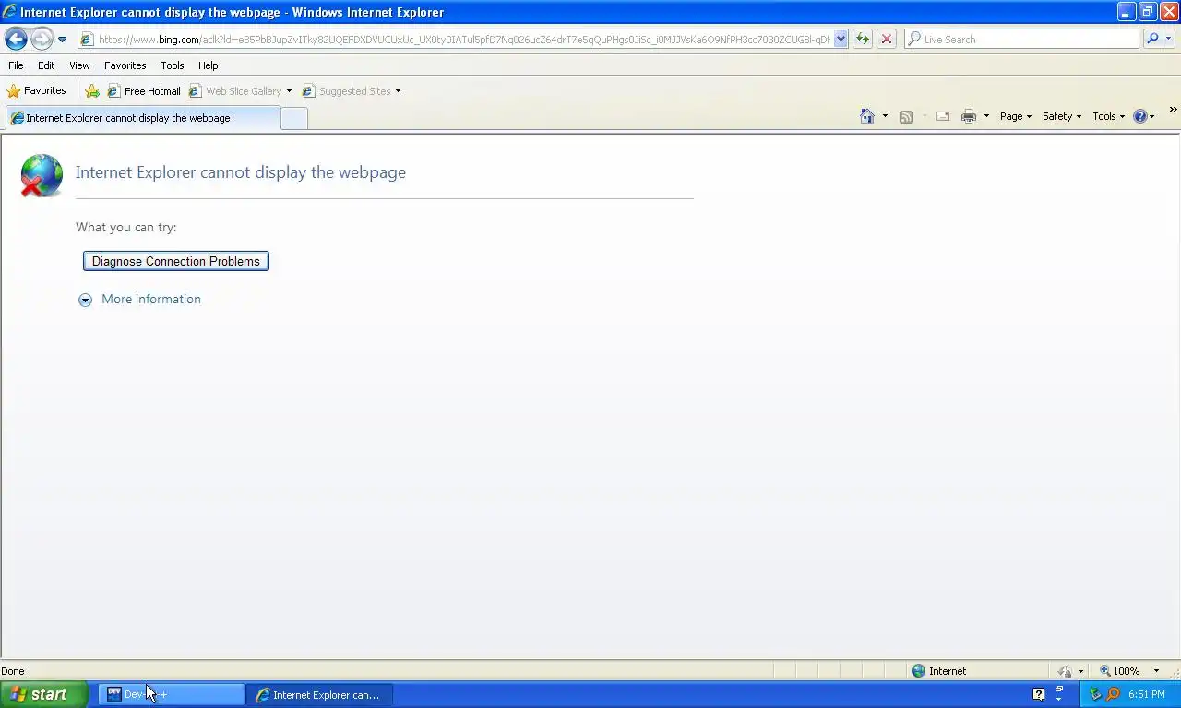Select the 'Internet Explorer cannot display' tab
This screenshot has height=708, width=1181.
[141, 118]
